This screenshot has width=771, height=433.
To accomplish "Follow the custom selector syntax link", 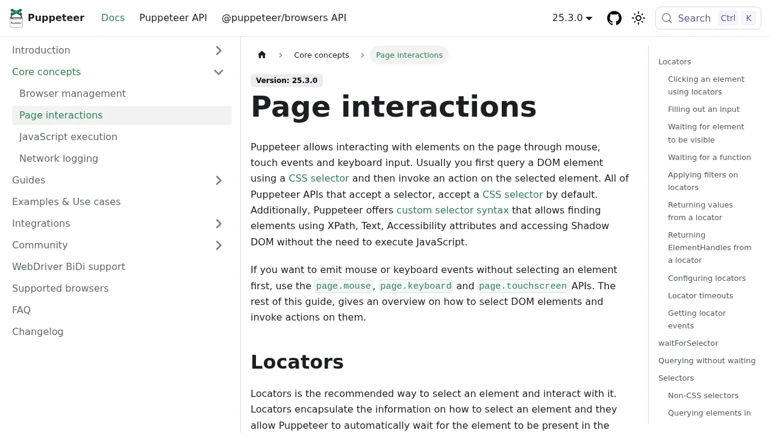I will click(452, 210).
